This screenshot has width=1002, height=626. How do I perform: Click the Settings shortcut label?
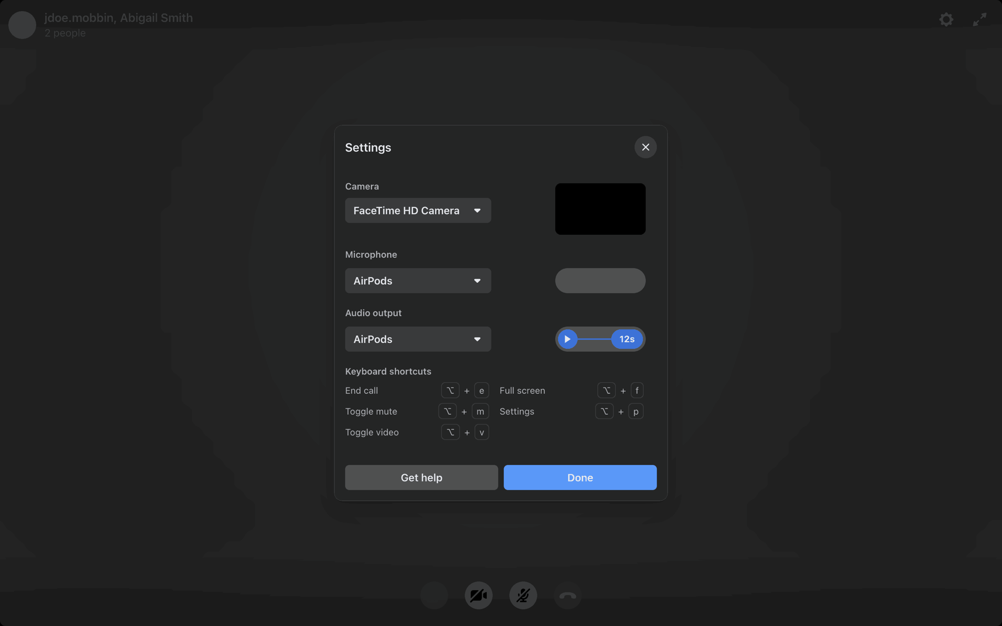pos(517,411)
